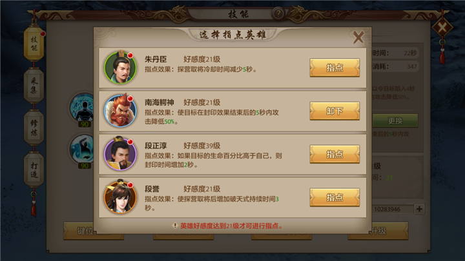The height and width of the screenshot is (261, 465).
Task: Select the lower level-90 skill icon
Action: 83,150
